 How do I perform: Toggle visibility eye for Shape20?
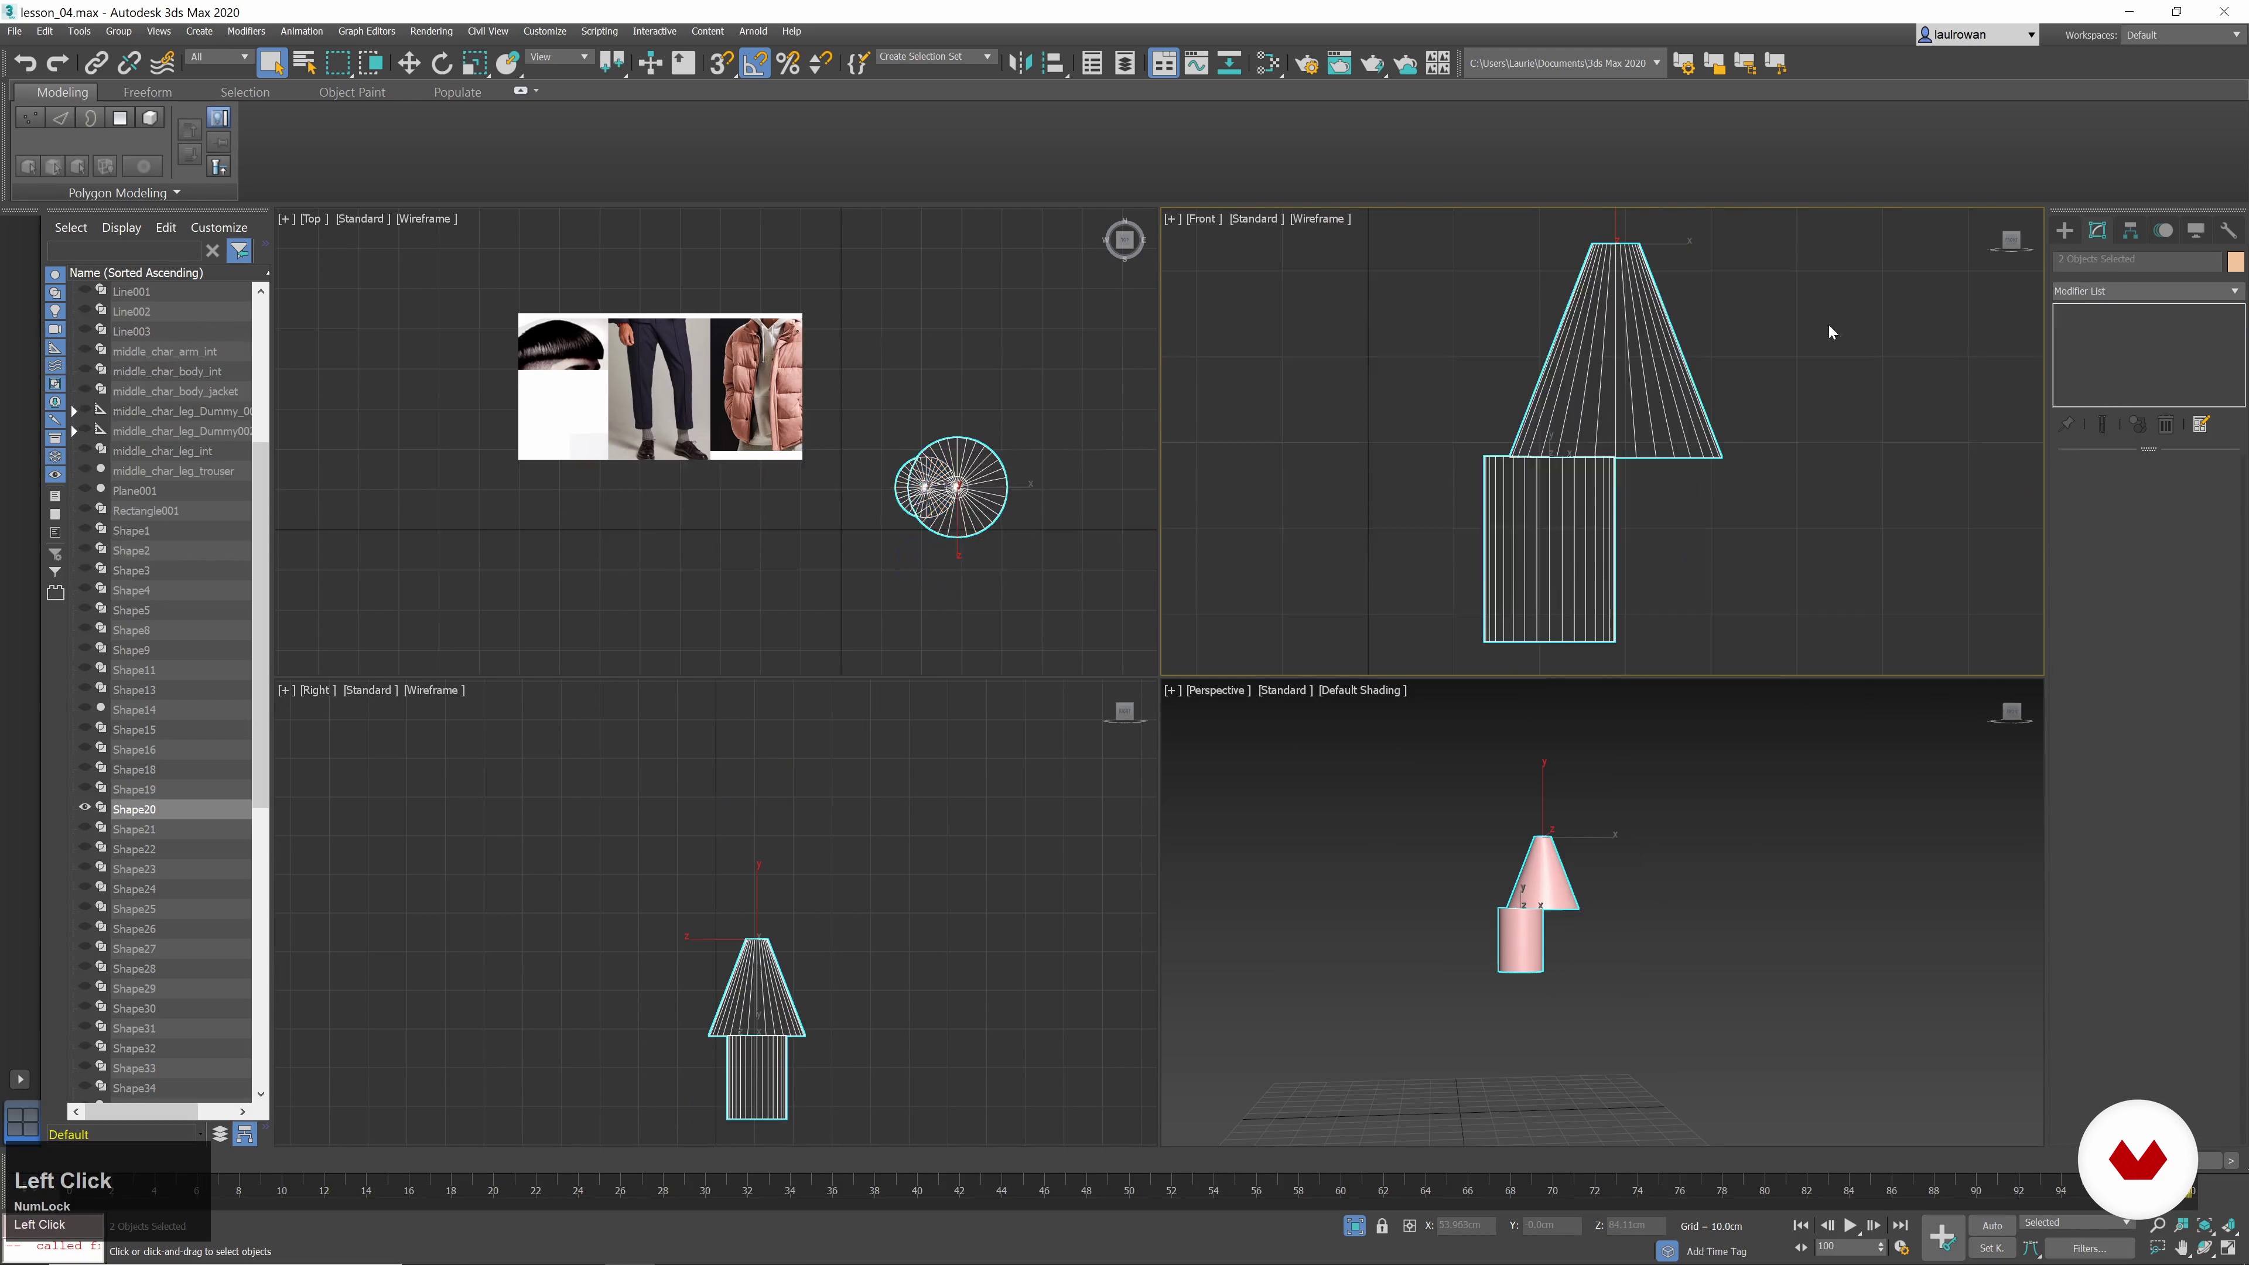click(x=85, y=808)
